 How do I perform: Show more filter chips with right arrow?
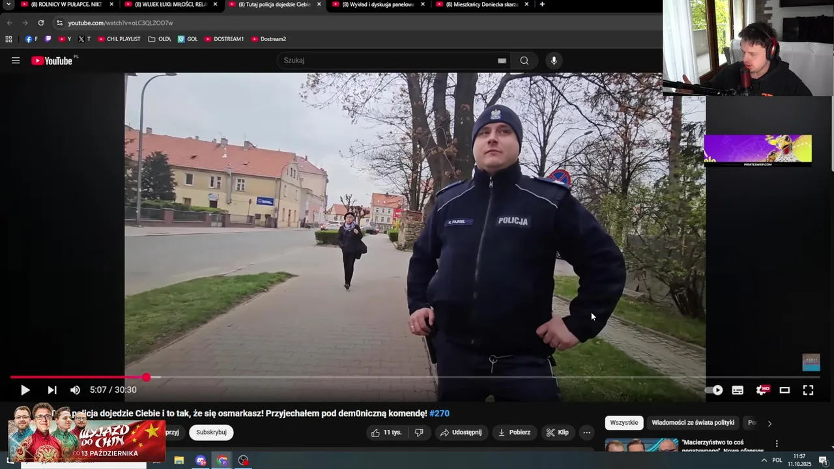pyautogui.click(x=769, y=423)
